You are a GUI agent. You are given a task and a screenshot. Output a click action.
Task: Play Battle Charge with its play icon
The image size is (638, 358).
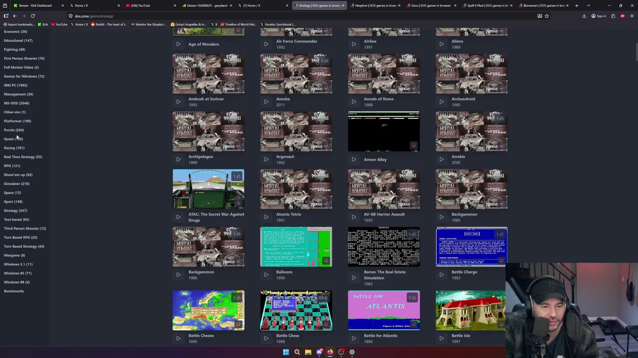(x=442, y=275)
